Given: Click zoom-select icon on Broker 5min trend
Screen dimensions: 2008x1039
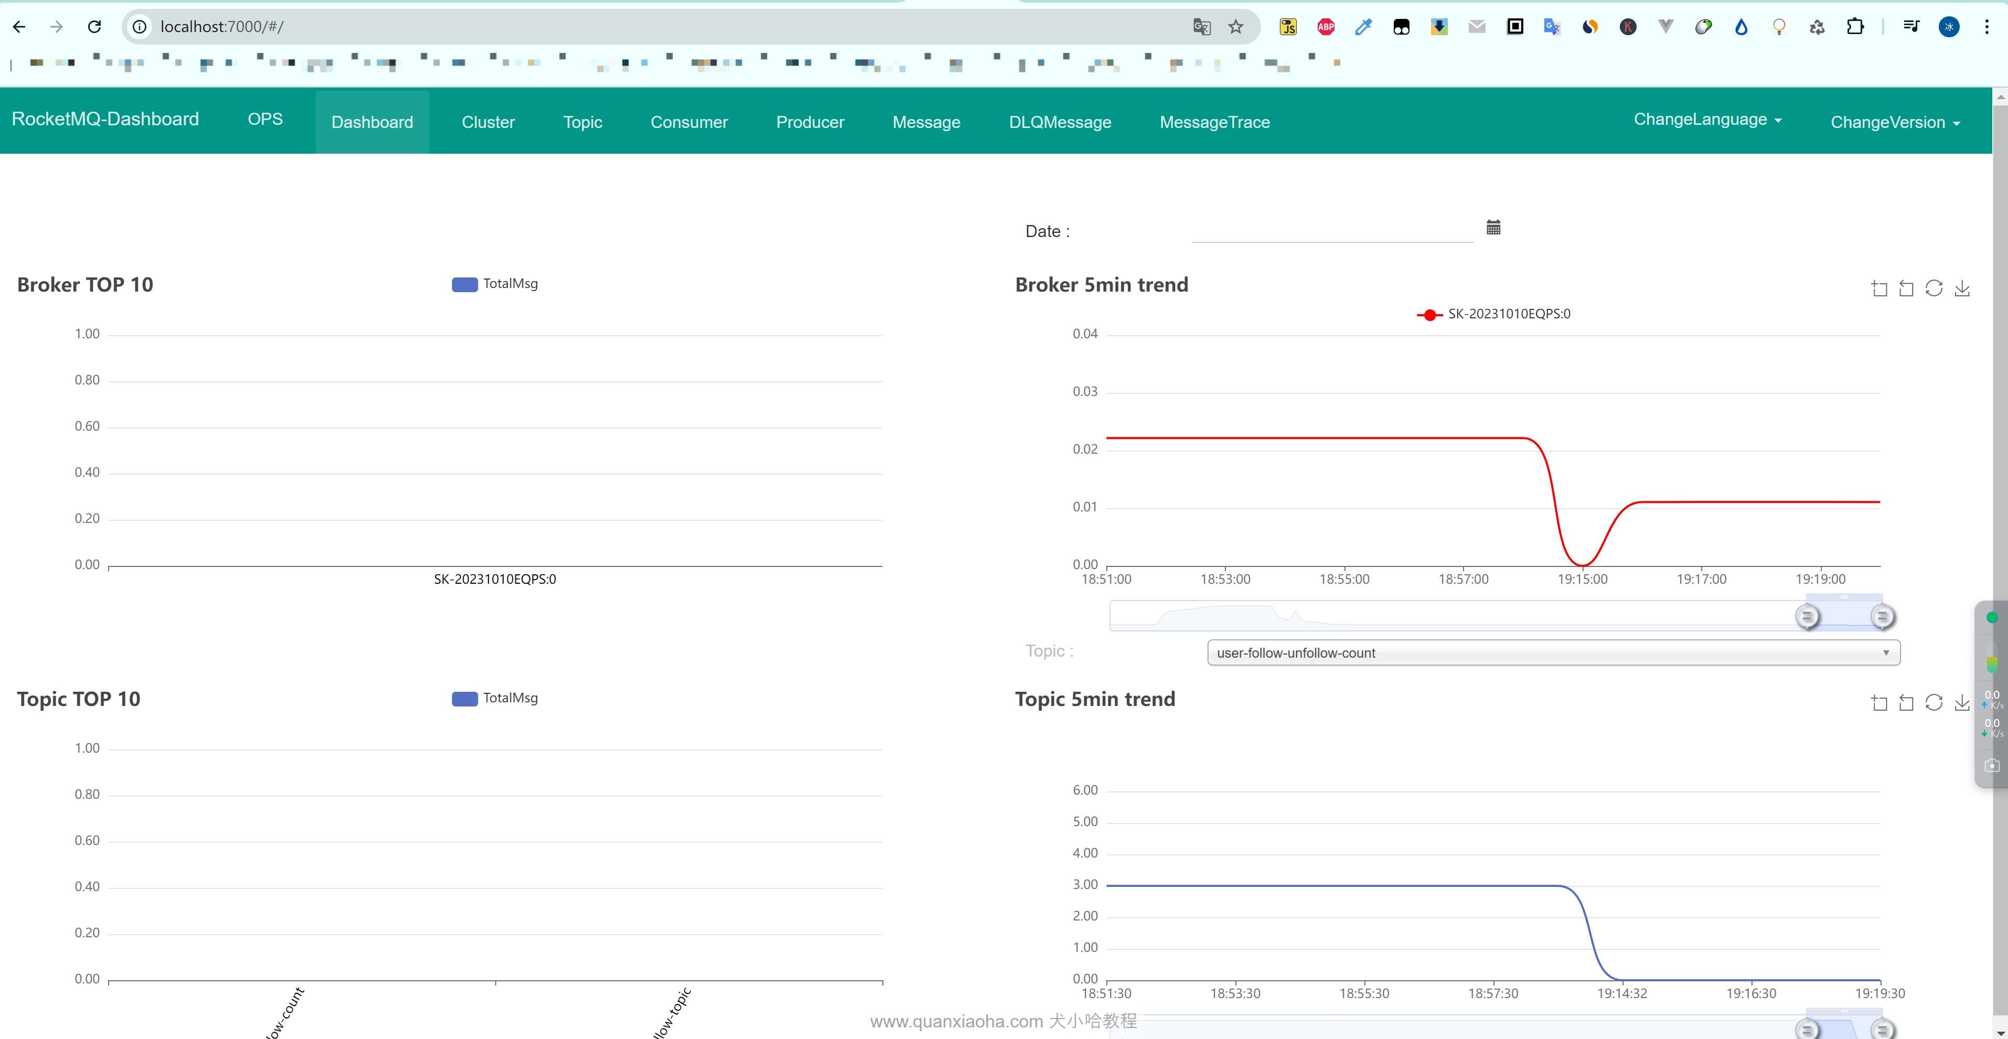Looking at the screenshot, I should click(1878, 289).
